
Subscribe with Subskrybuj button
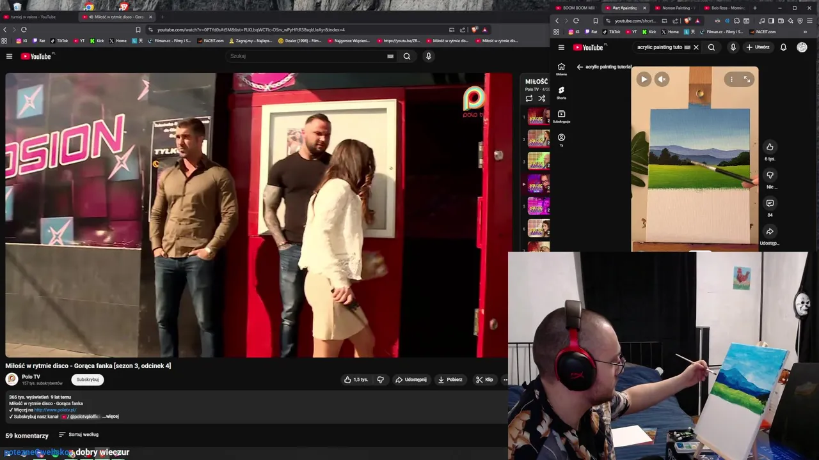[88, 379]
